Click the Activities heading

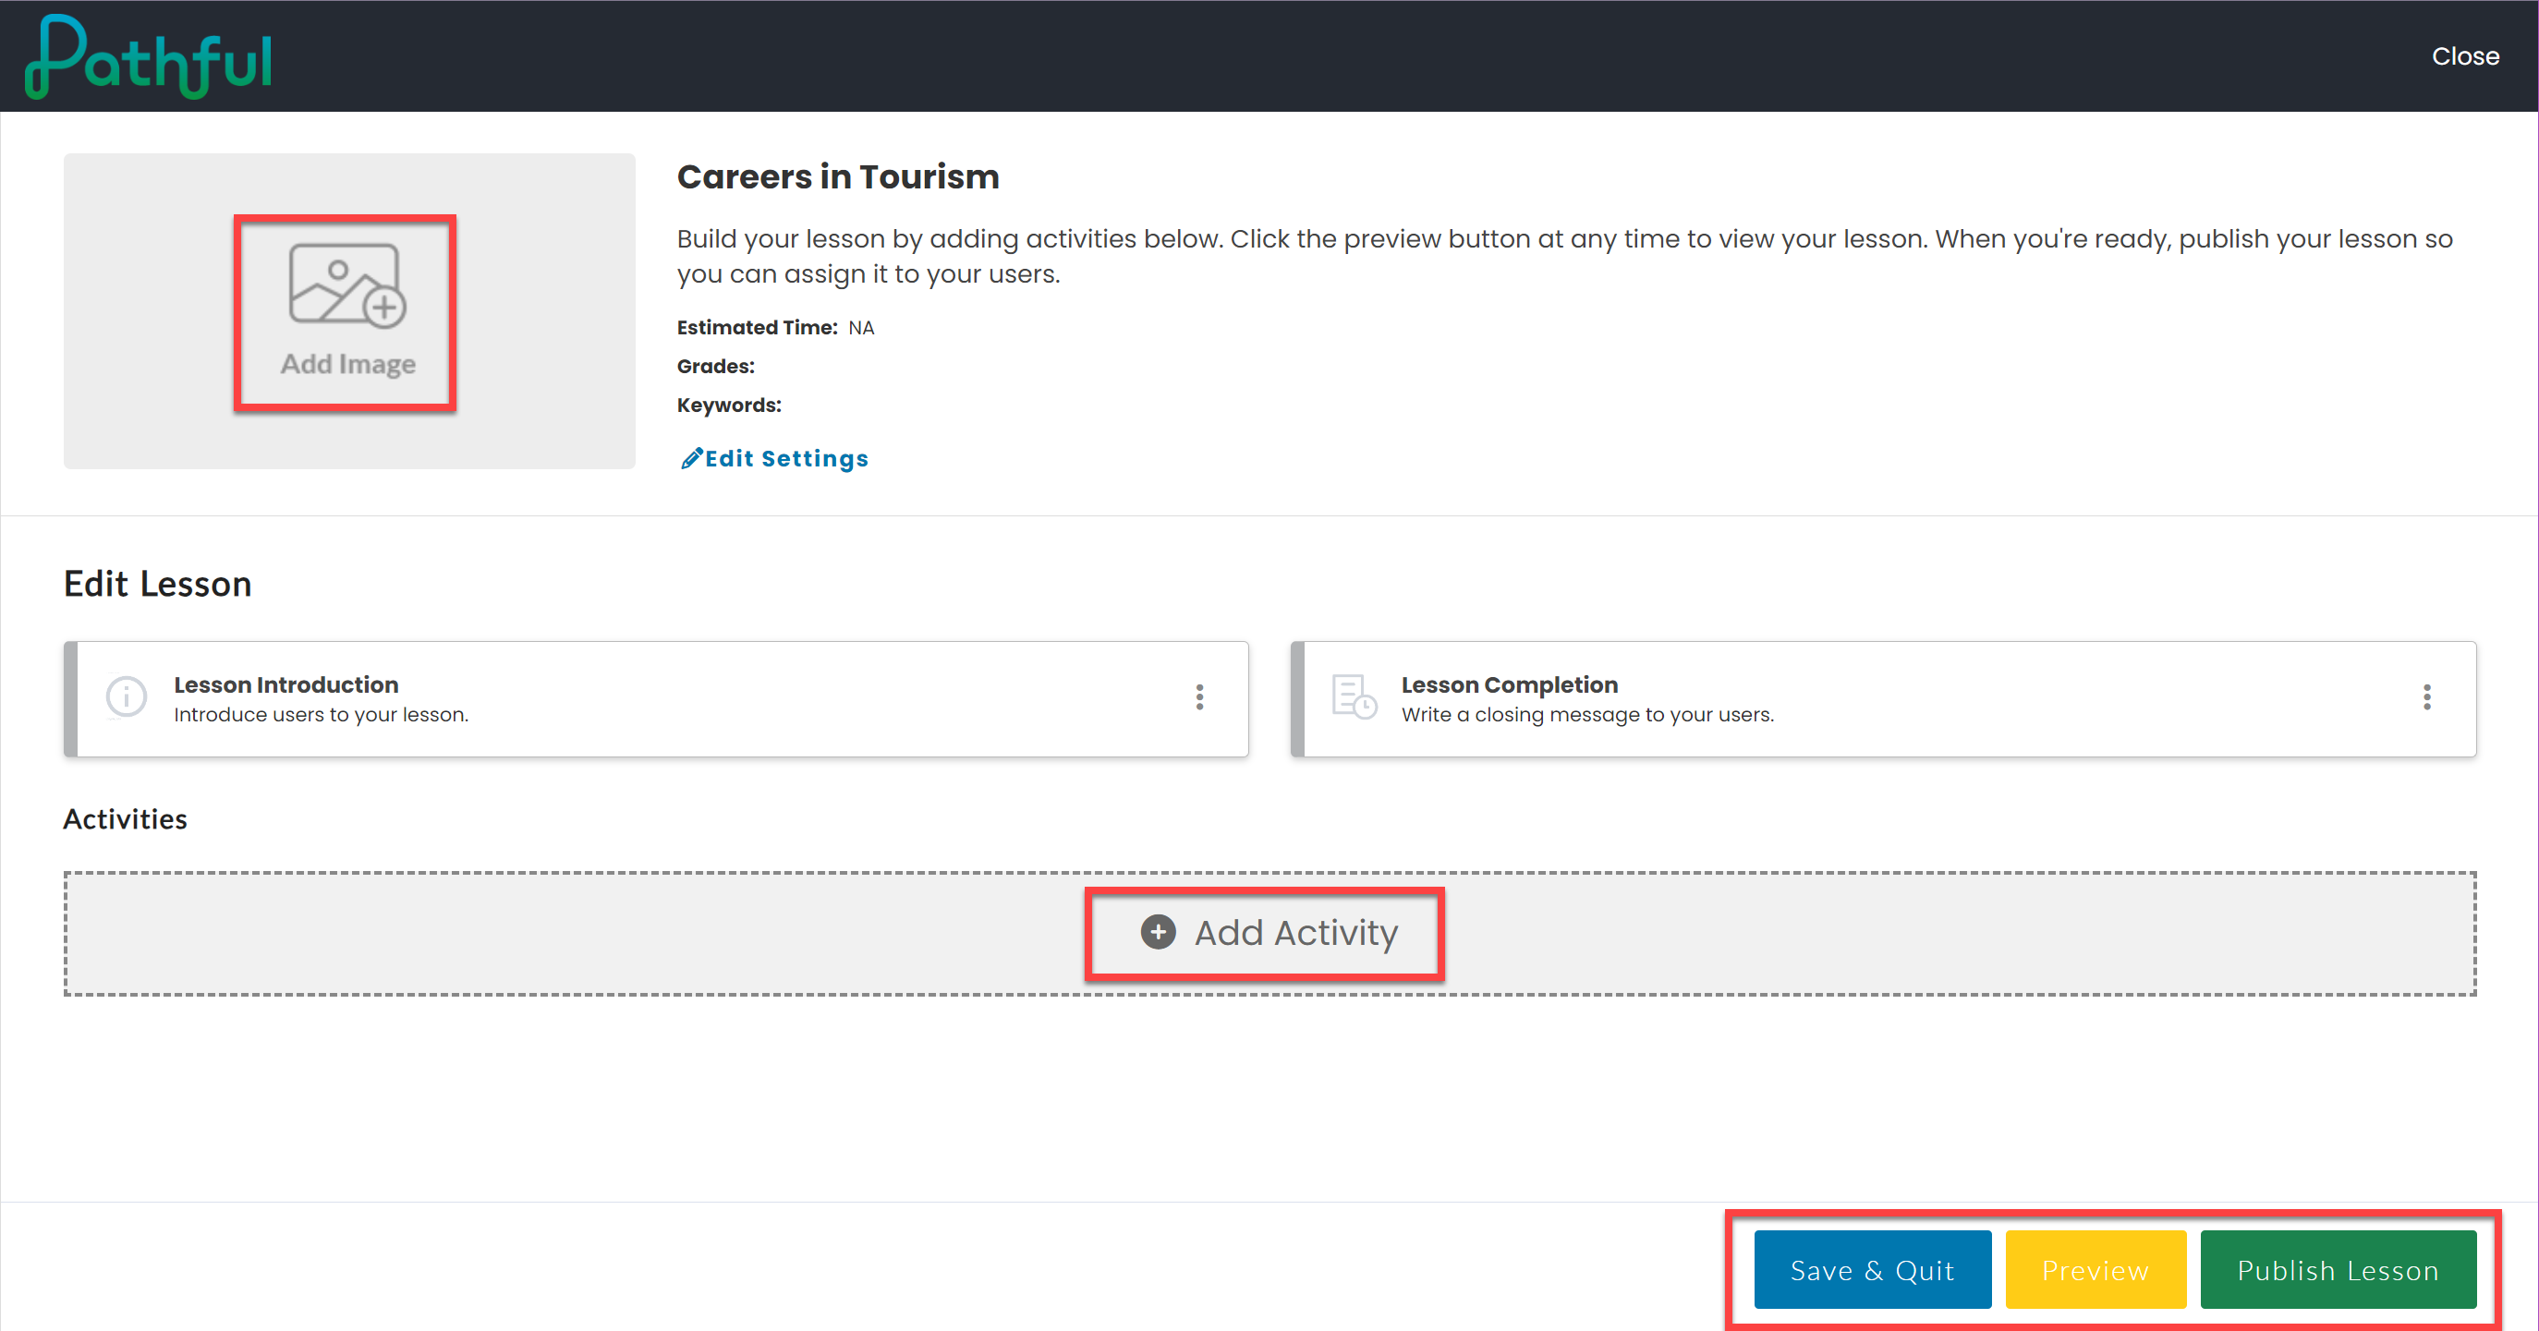125,819
